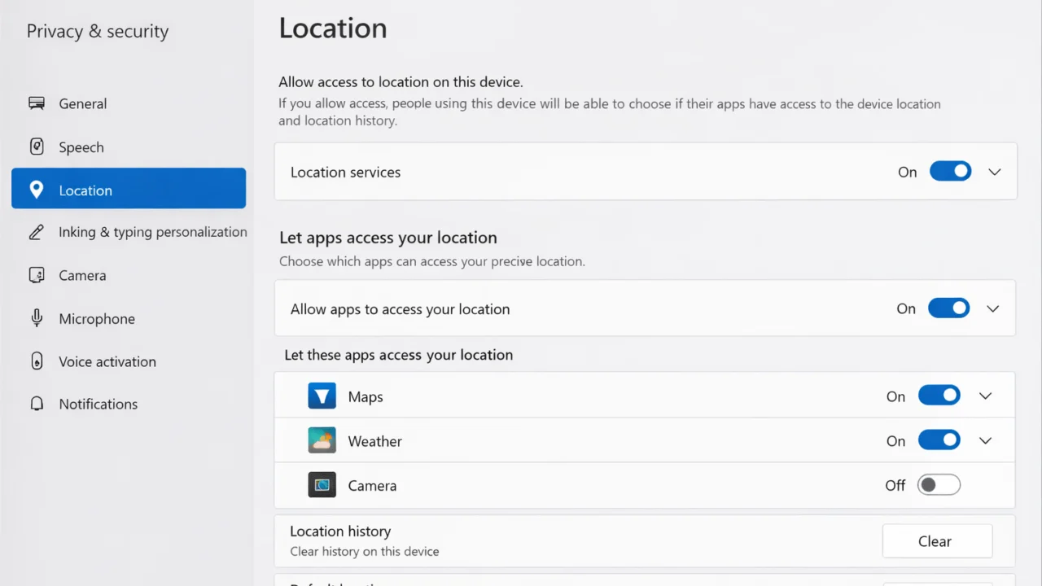Expand the Weather app options chevron
Image resolution: width=1042 pixels, height=586 pixels.
(985, 440)
